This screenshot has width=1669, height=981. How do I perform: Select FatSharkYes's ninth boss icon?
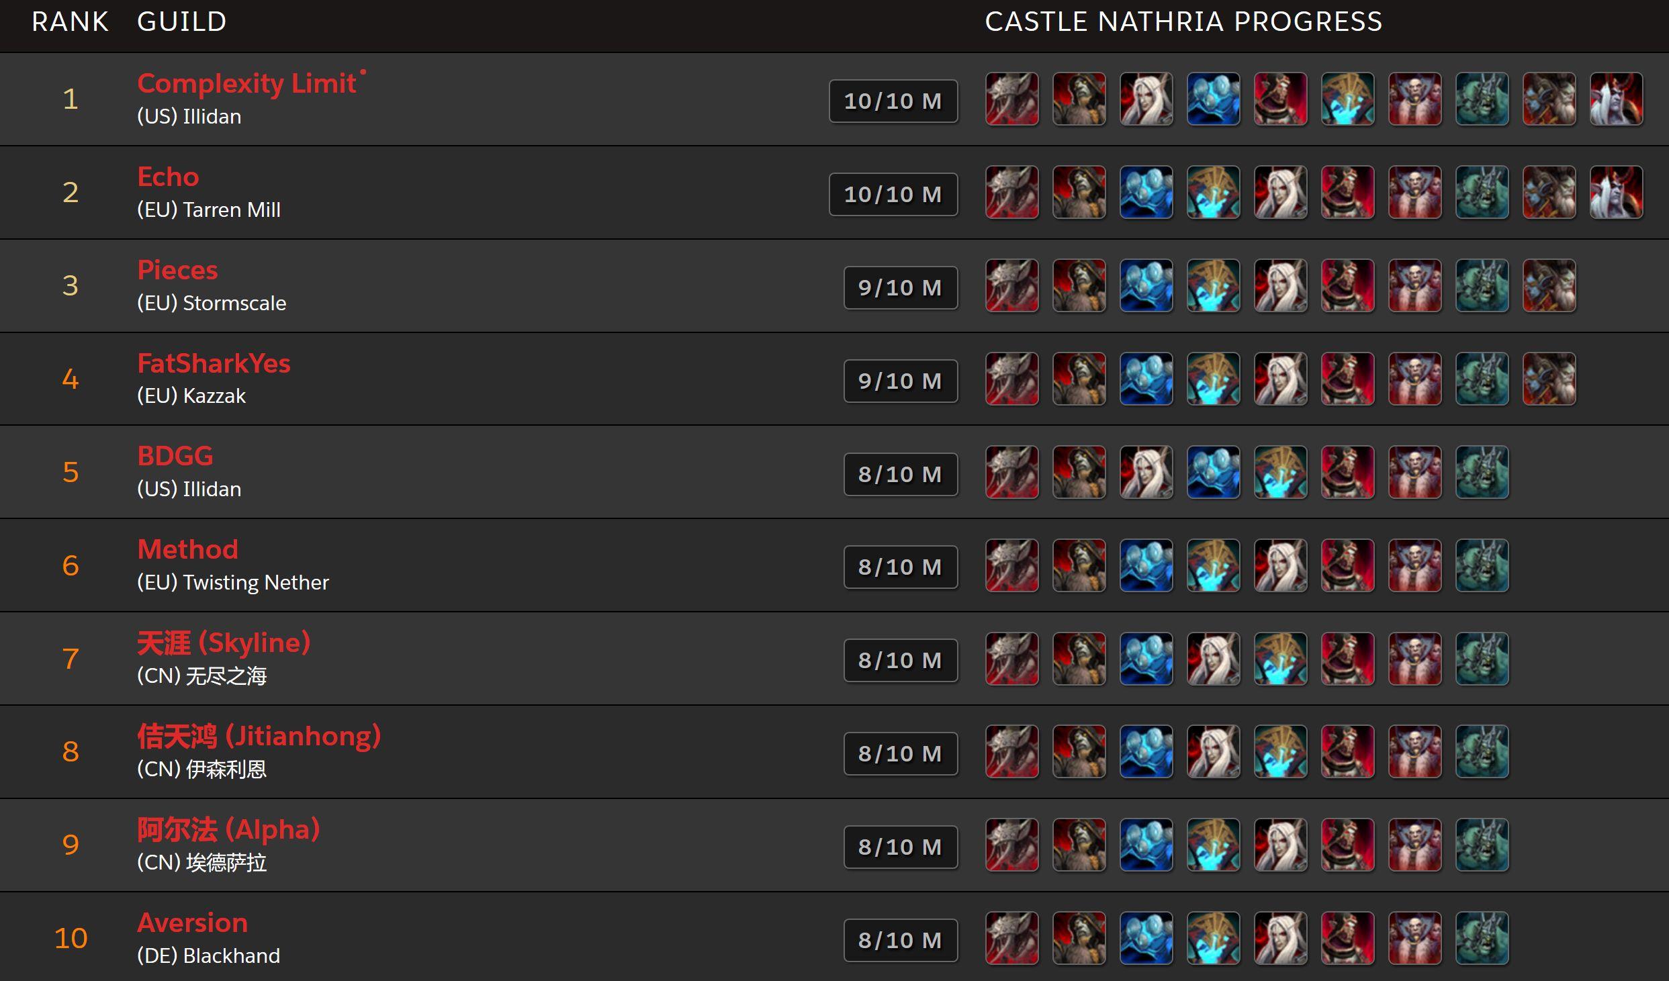1549,379
